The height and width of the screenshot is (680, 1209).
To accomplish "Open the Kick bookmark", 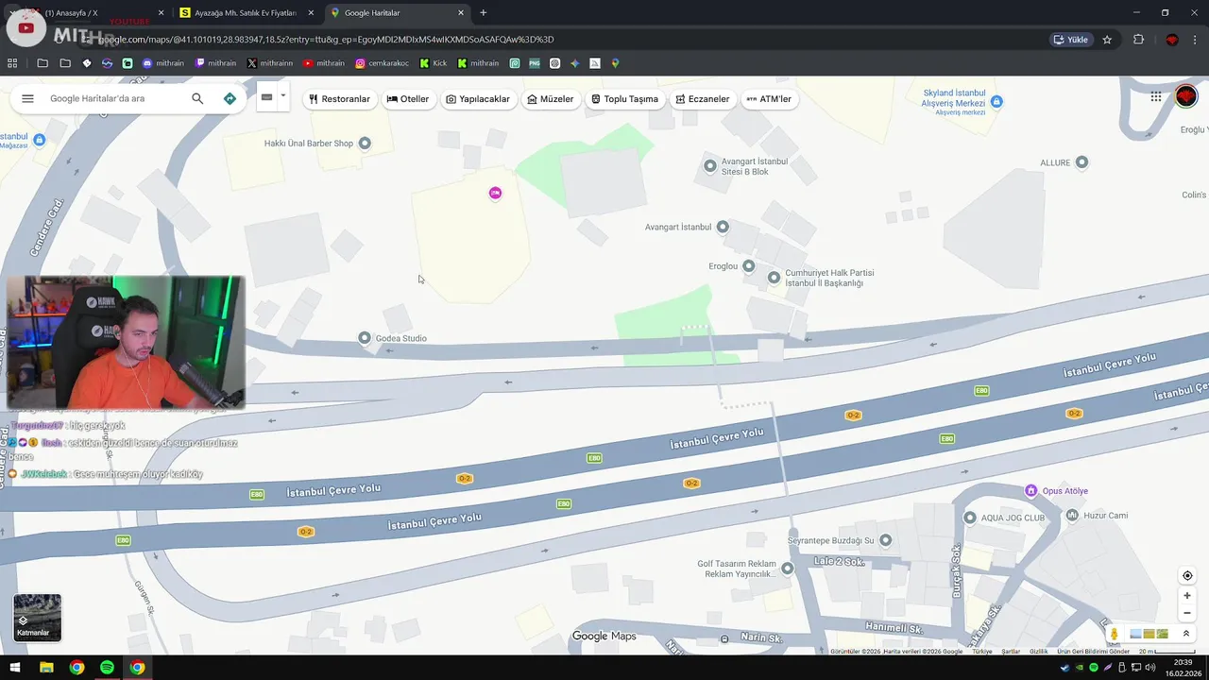I will pos(434,63).
